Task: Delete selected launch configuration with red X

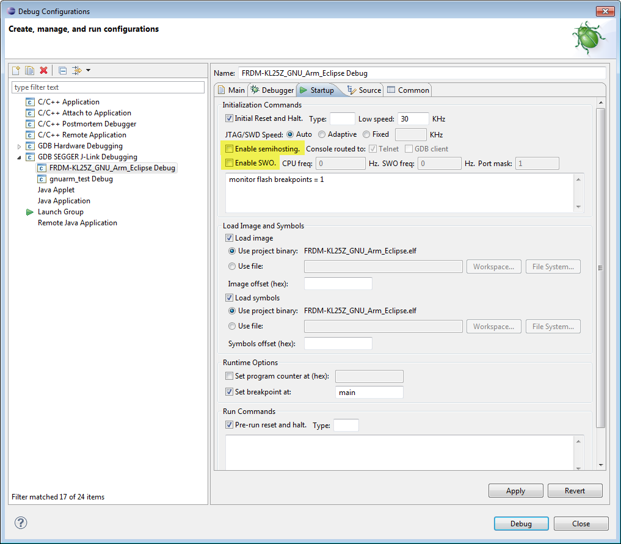Action: pyautogui.click(x=43, y=70)
